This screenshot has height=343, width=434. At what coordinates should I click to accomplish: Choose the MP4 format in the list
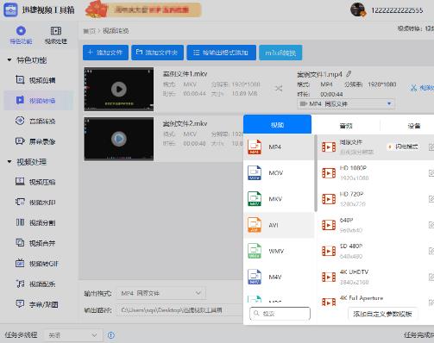click(x=279, y=147)
